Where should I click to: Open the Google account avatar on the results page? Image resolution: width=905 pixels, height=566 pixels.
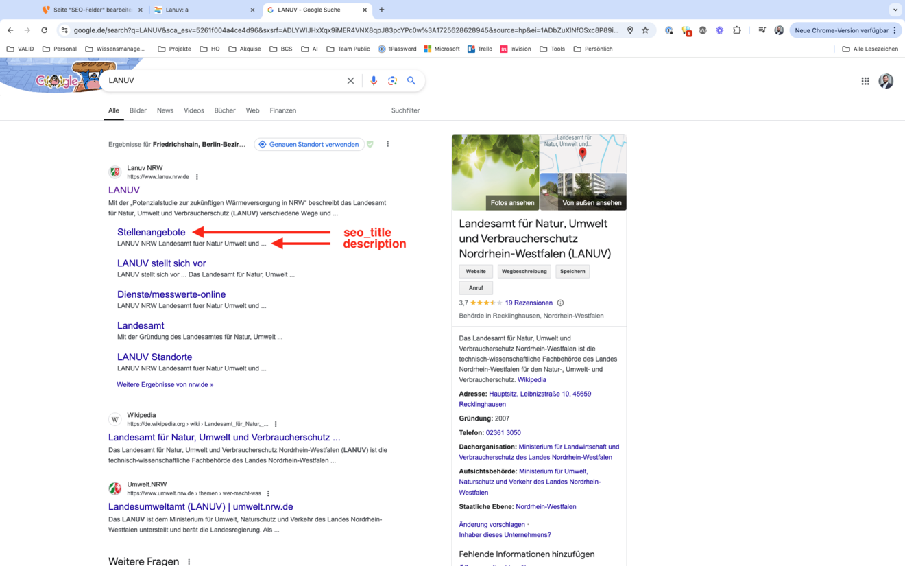coord(886,81)
